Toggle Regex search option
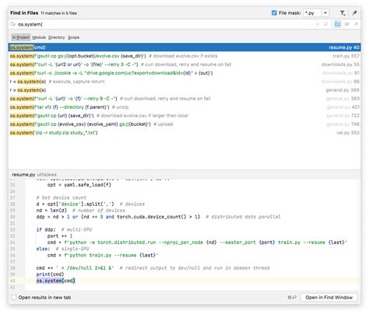Viewport: 369px width, 314px height. point(356,24)
